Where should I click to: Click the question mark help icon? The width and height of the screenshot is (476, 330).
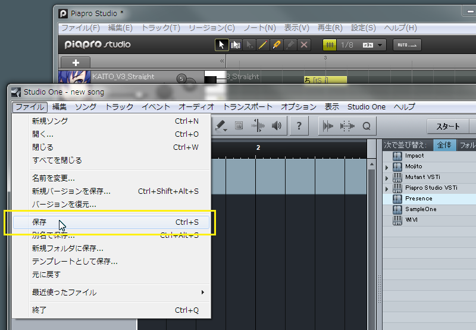(x=299, y=126)
